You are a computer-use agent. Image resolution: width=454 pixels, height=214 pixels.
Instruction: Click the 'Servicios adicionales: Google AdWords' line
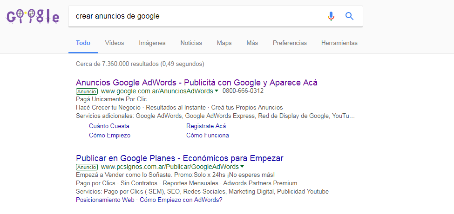pyautogui.click(x=215, y=117)
